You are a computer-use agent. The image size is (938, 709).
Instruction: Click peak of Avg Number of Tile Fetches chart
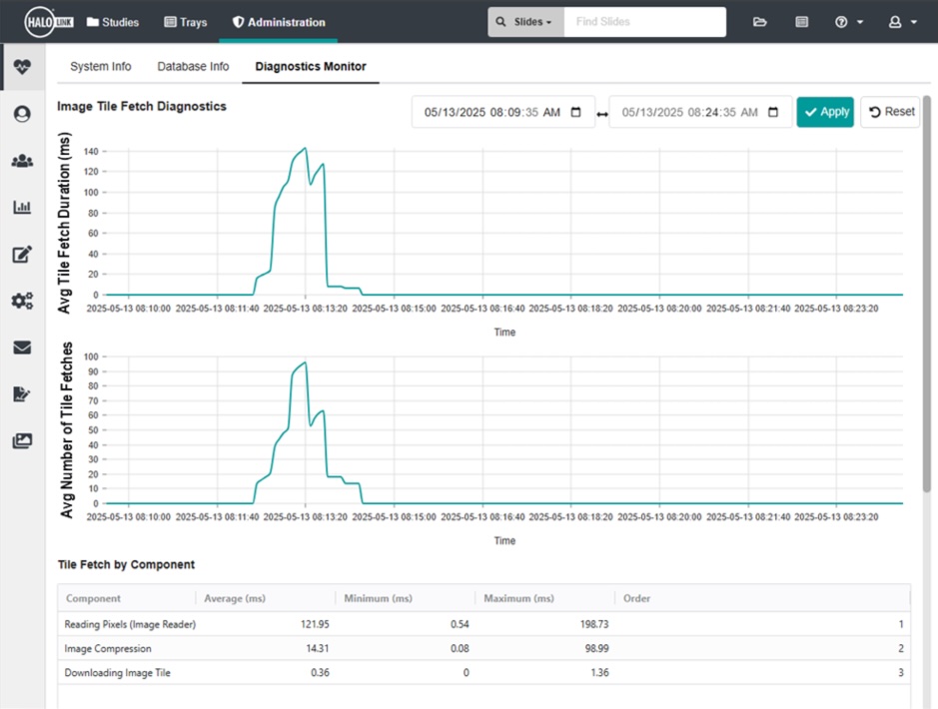coord(305,362)
